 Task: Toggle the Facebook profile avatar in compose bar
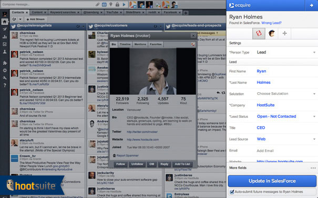pyautogui.click(x=149, y=4)
